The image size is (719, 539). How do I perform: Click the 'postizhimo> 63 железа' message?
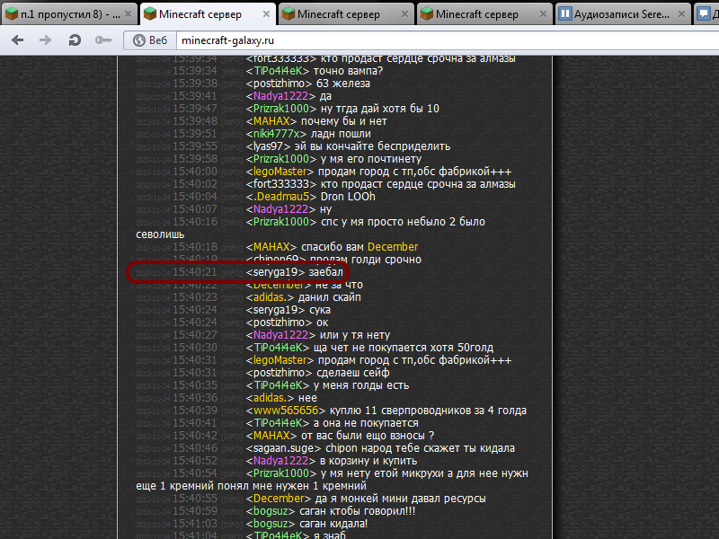tap(307, 84)
